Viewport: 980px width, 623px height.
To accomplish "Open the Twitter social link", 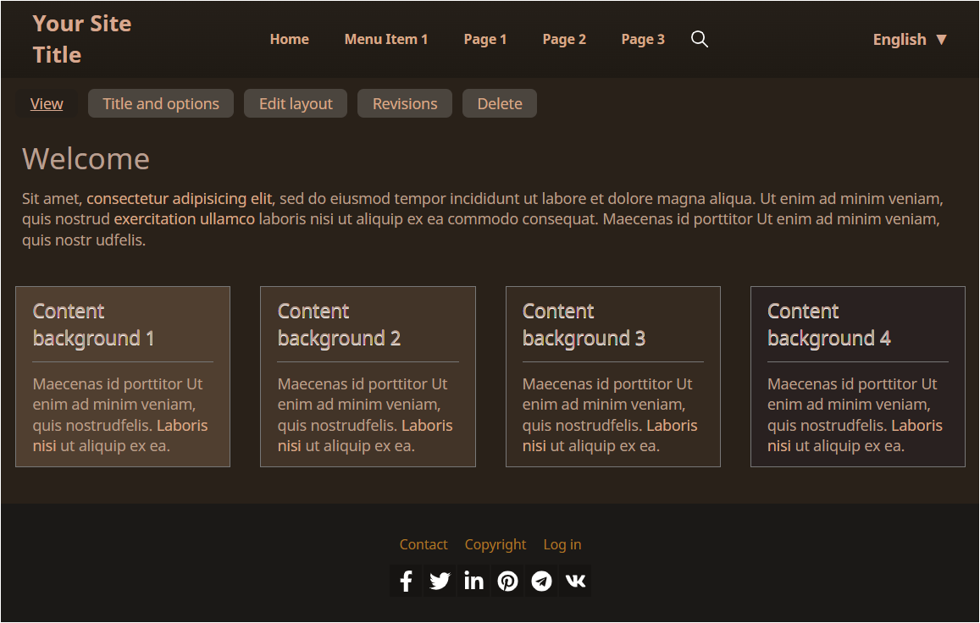I will (x=440, y=581).
